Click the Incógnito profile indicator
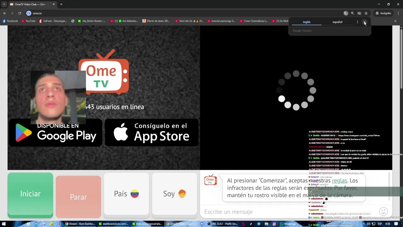403x227 pixels. pos(383,13)
